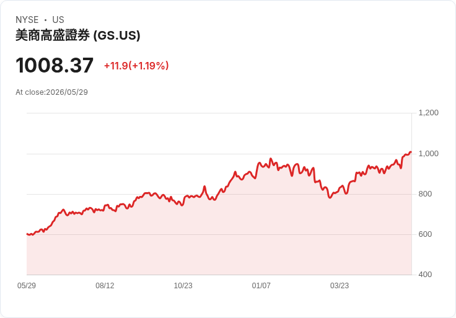Click the price line peak above 01/07
Image resolution: width=456 pixels, height=318 pixels.
[x=271, y=159]
